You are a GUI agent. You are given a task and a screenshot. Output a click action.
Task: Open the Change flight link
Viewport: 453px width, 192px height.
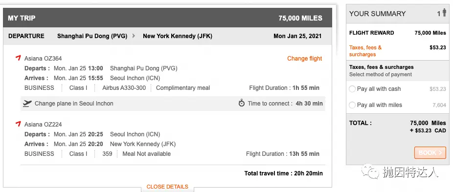coord(304,59)
